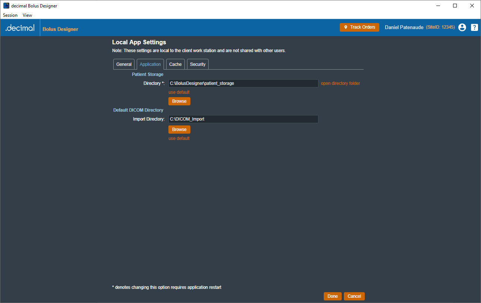This screenshot has width=481, height=303.
Task: Switch to the General tab
Action: 124,64
